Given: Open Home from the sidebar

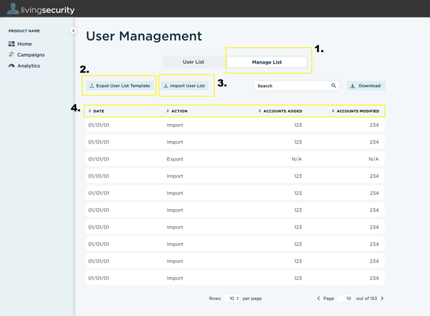Looking at the screenshot, I should click(20, 44).
